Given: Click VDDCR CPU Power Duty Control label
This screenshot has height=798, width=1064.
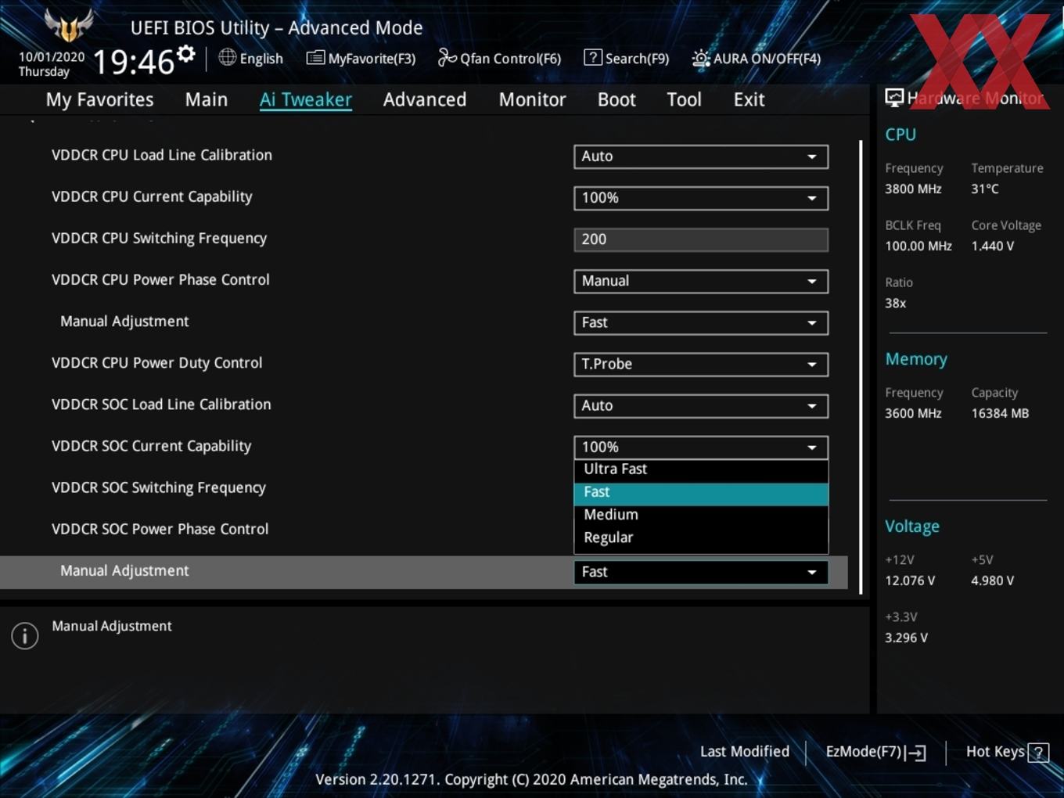Looking at the screenshot, I should tap(156, 363).
